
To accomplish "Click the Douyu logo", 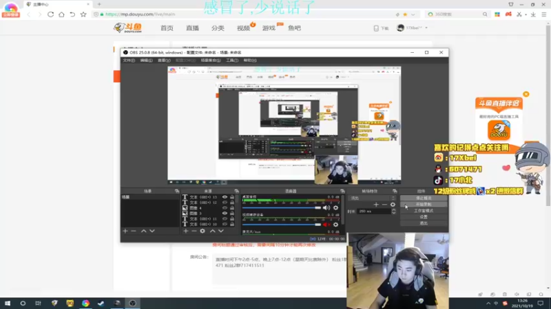I will point(128,27).
